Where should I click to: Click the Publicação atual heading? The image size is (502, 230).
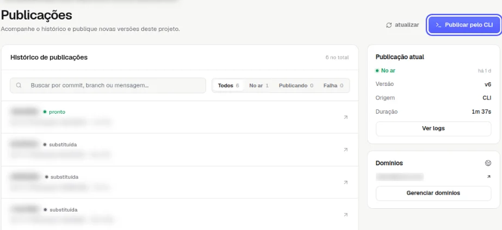(x=400, y=57)
